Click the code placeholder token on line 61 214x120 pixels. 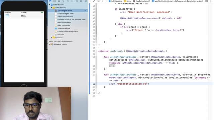coord(112,66)
